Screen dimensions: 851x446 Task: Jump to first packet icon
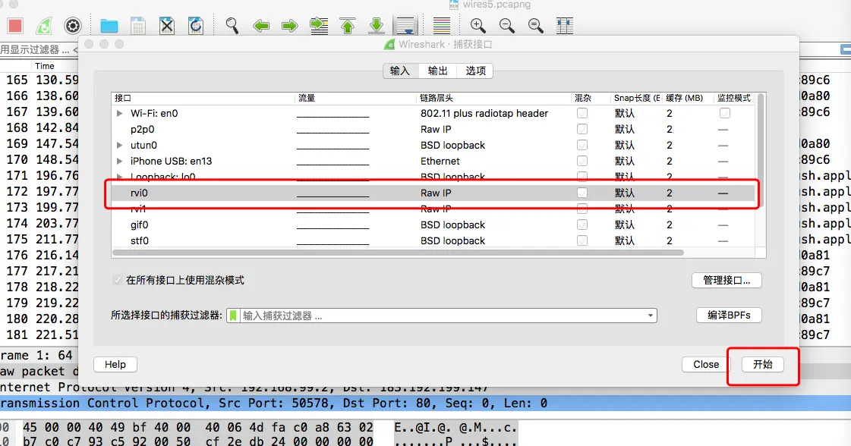348,26
